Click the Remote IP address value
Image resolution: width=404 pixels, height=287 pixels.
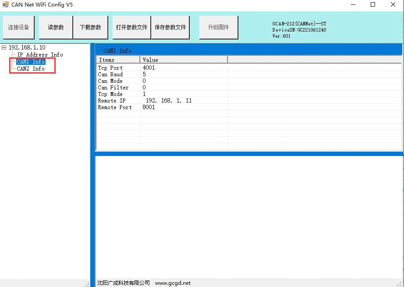[169, 101]
